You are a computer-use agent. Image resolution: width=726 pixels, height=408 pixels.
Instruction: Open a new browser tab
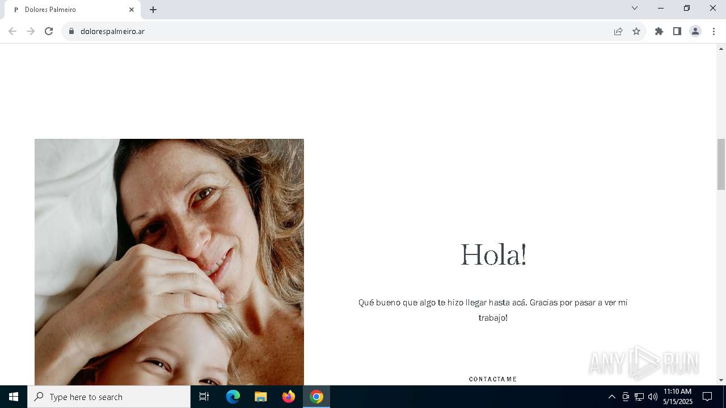point(153,10)
